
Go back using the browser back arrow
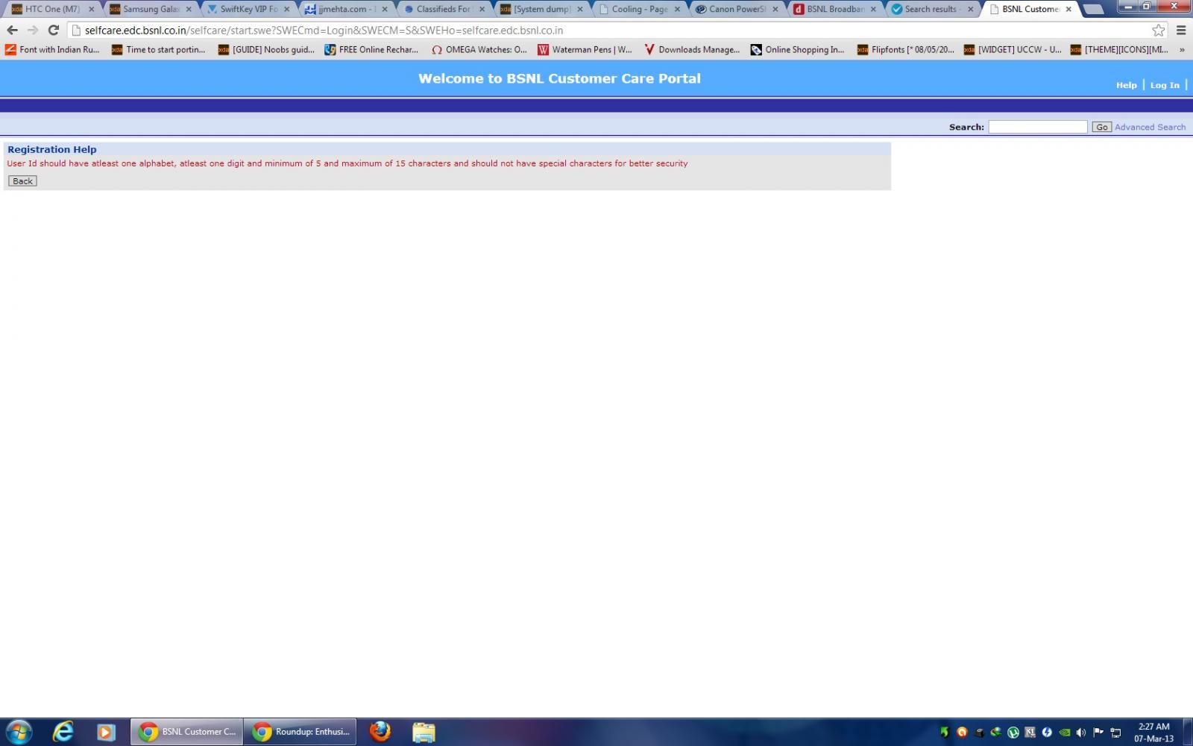12,31
